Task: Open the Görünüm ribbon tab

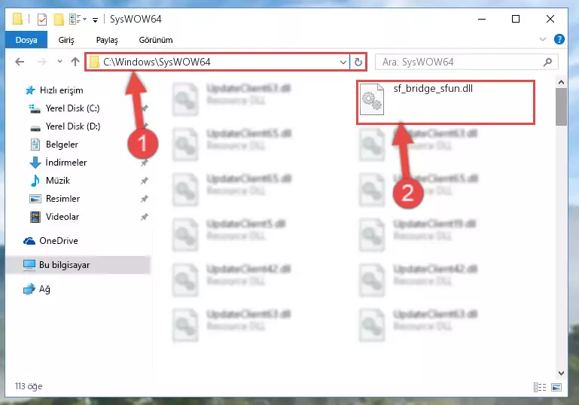Action: click(x=155, y=40)
